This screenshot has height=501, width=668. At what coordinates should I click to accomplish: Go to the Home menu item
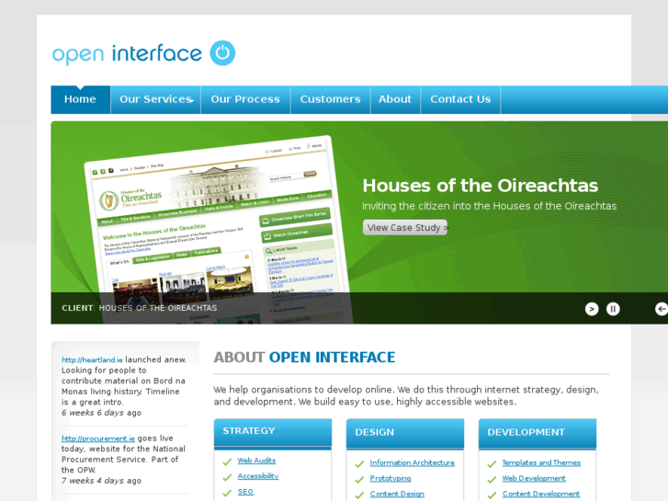click(x=80, y=99)
